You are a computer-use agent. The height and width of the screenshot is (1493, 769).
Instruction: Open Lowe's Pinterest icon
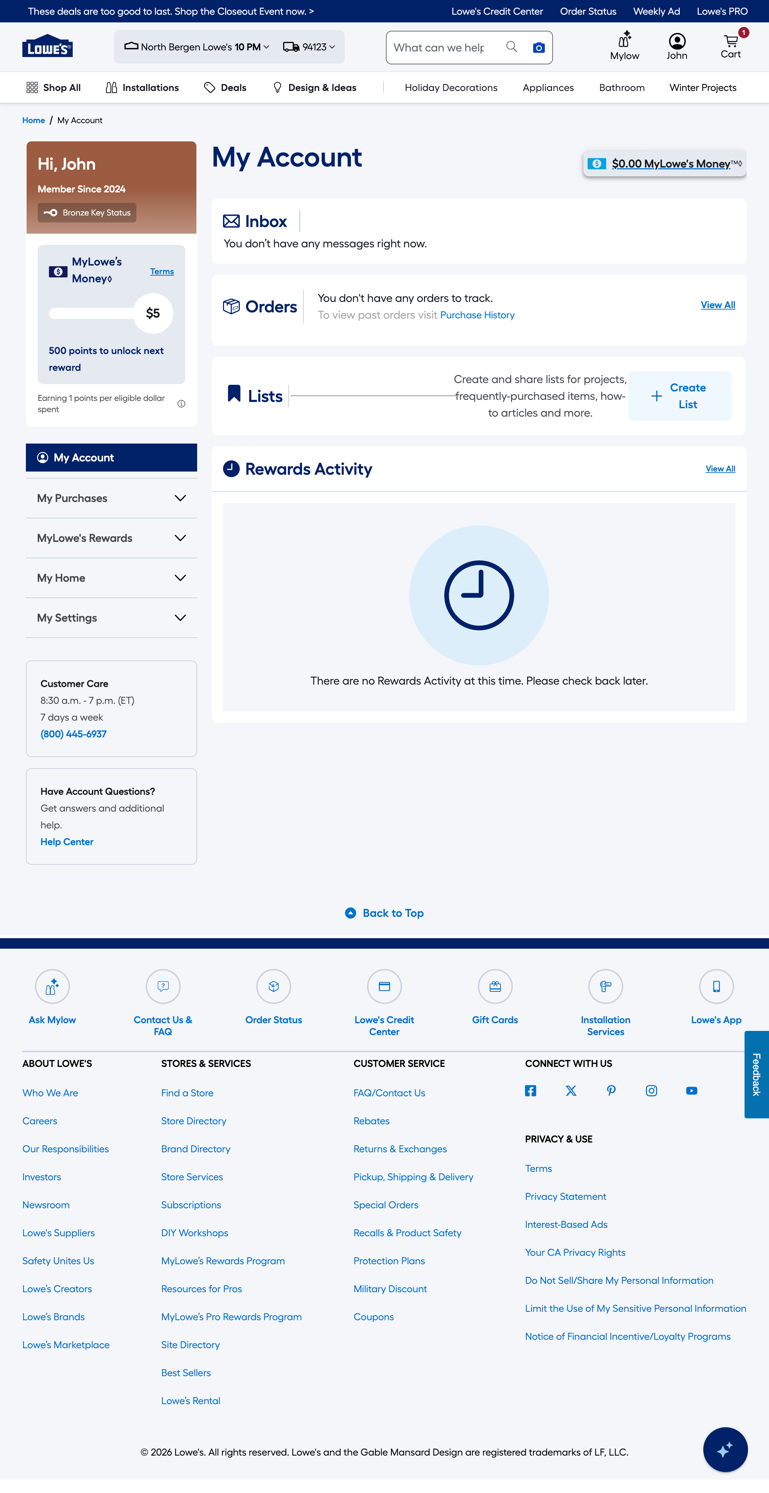pos(611,1091)
